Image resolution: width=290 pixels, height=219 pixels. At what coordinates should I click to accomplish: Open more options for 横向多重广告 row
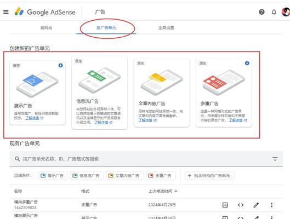pos(271,205)
